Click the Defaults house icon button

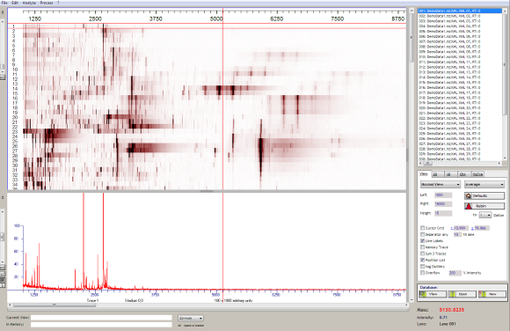click(469, 195)
